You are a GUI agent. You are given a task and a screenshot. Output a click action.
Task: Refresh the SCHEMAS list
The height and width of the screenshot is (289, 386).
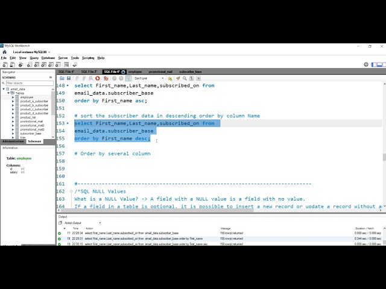[x=51, y=78]
